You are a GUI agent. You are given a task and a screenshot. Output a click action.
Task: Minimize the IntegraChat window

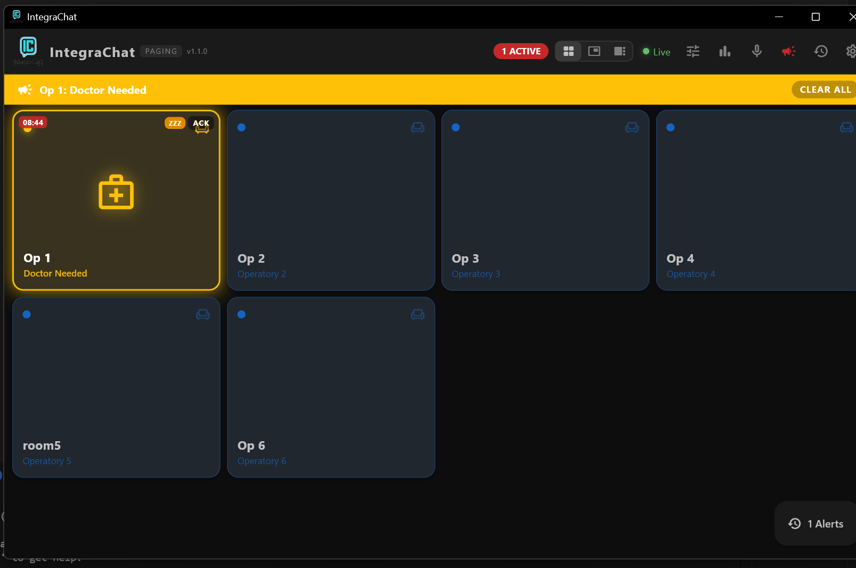pos(779,17)
